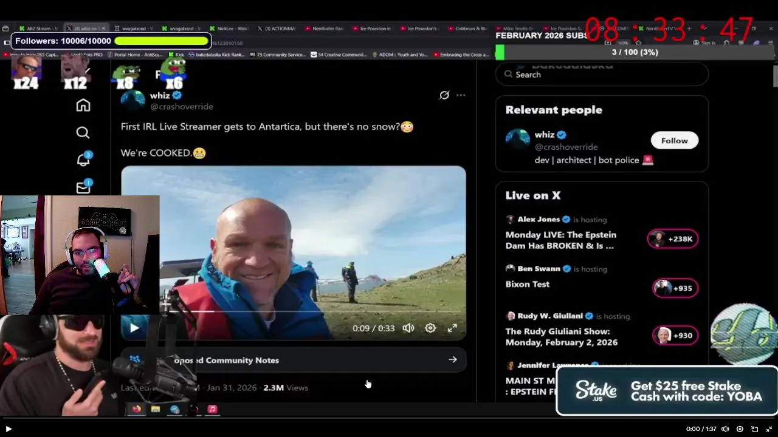Viewport: 778px width, 437px height.
Task: Open whiz's avatar on the post
Action: point(133,100)
